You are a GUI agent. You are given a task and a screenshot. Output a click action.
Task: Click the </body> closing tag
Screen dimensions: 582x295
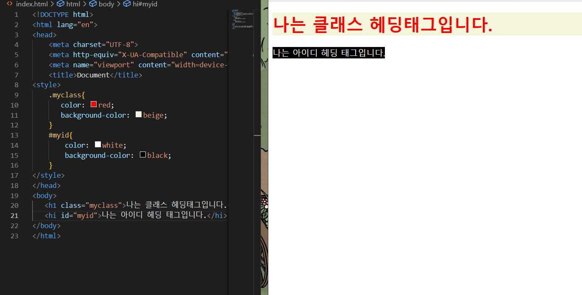(47, 226)
